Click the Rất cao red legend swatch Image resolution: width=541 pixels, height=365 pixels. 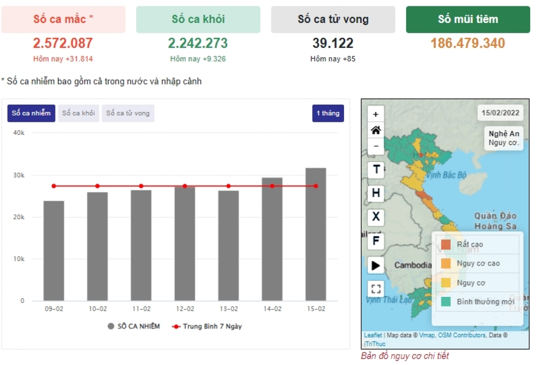(445, 245)
